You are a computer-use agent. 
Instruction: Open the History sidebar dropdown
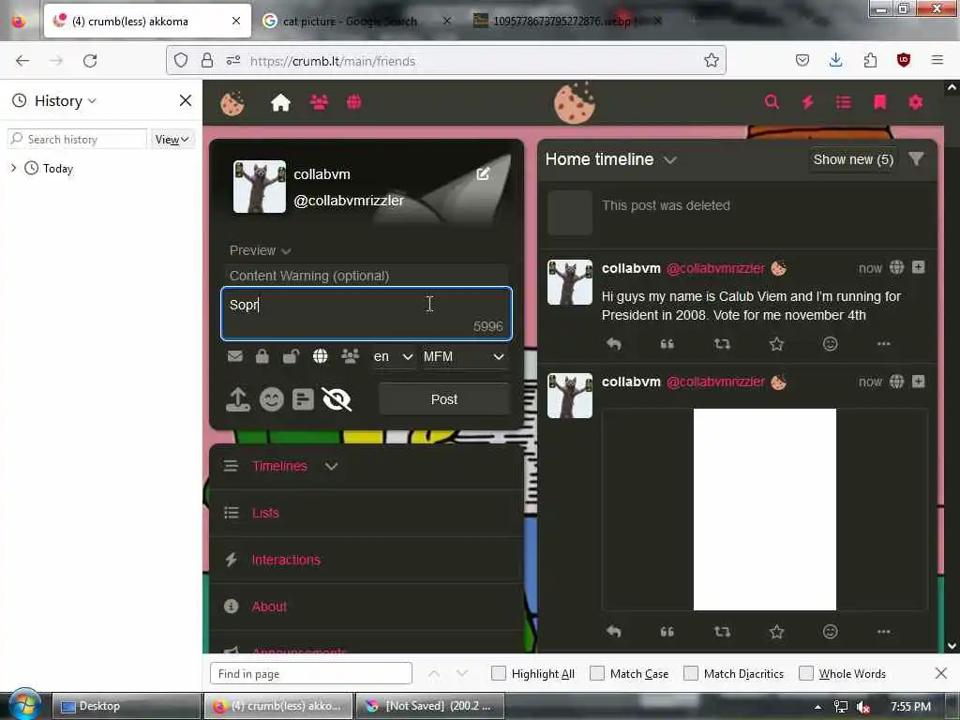(x=65, y=100)
